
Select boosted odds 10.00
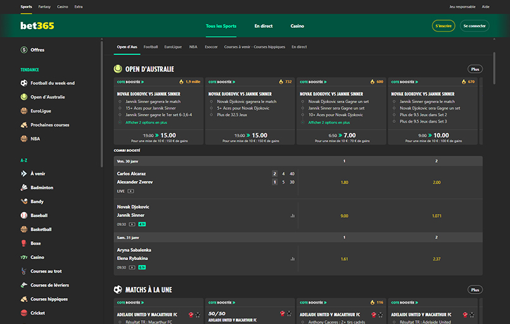tap(441, 135)
